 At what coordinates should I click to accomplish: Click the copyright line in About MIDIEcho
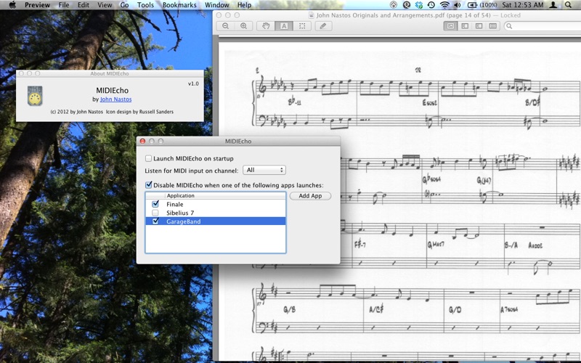pyautogui.click(x=112, y=112)
